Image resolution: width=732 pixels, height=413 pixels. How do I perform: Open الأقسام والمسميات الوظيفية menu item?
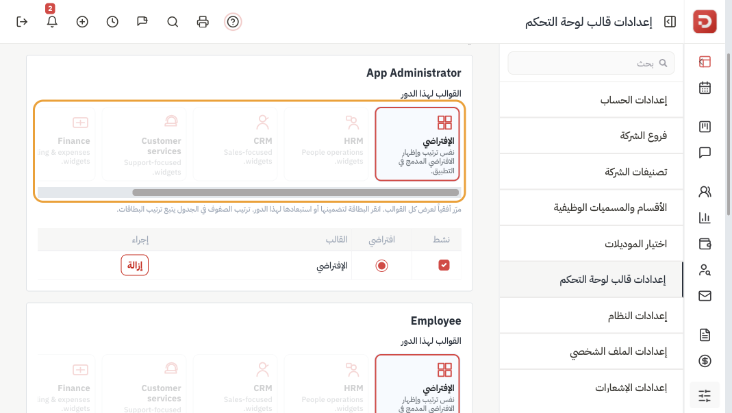tap(591, 208)
